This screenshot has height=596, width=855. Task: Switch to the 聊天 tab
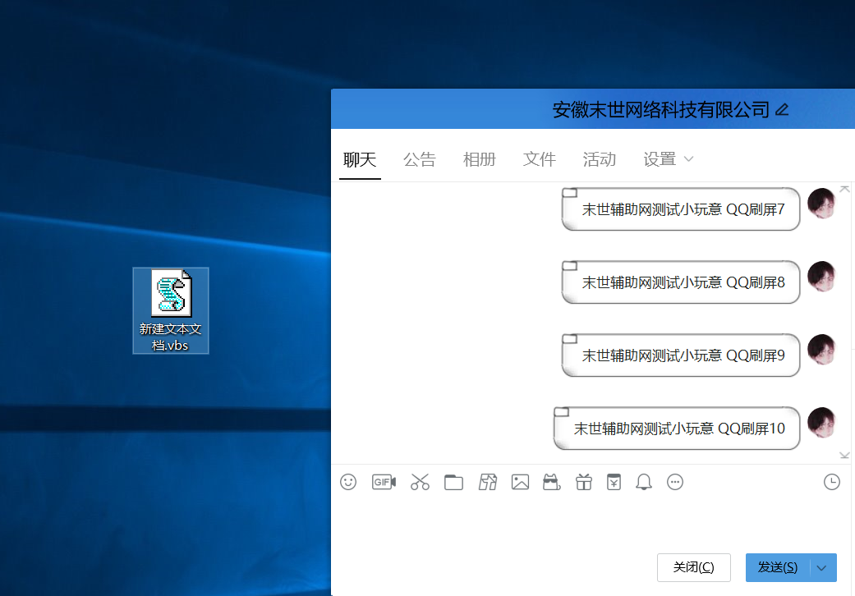tap(360, 159)
